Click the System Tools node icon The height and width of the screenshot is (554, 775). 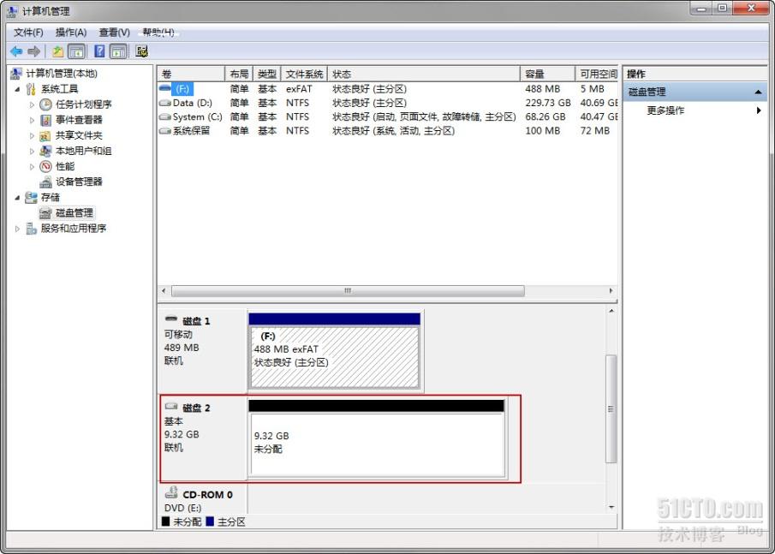[31, 89]
